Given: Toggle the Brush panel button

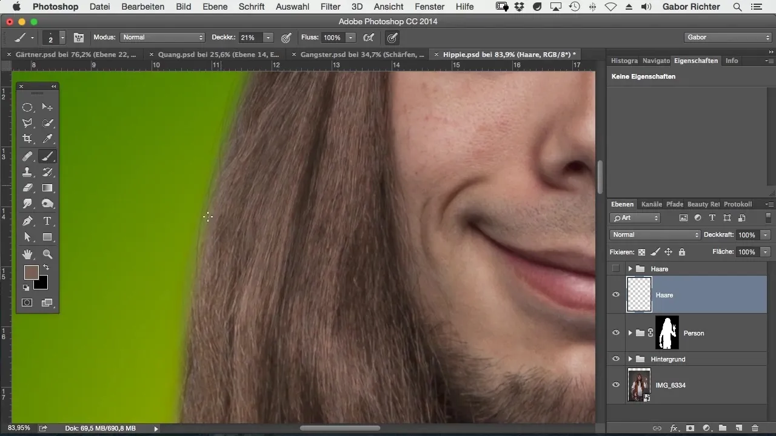Looking at the screenshot, I should pyautogui.click(x=79, y=38).
